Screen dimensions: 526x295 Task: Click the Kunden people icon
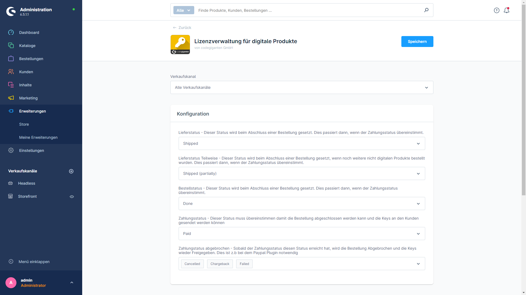click(x=11, y=72)
